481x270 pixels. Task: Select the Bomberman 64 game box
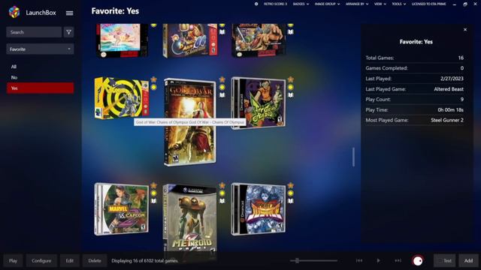tap(190, 40)
